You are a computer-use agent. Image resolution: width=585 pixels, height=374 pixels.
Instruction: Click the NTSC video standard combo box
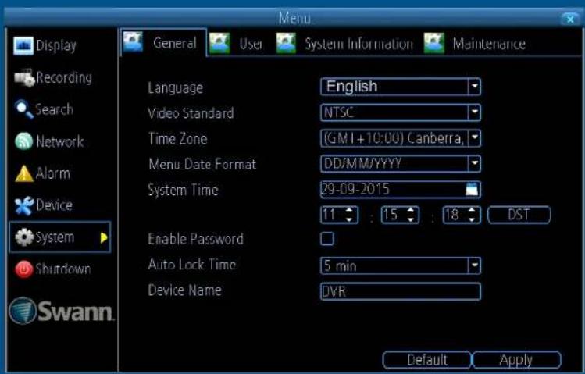coord(401,112)
